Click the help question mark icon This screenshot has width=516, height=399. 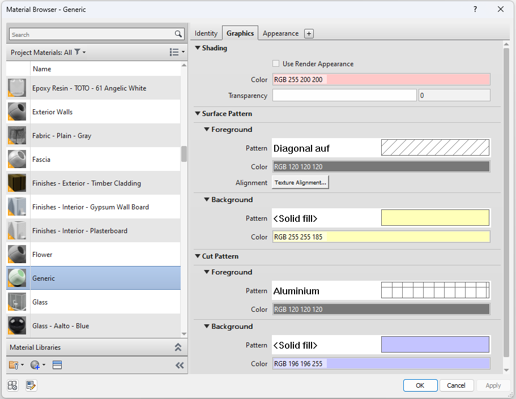(475, 9)
